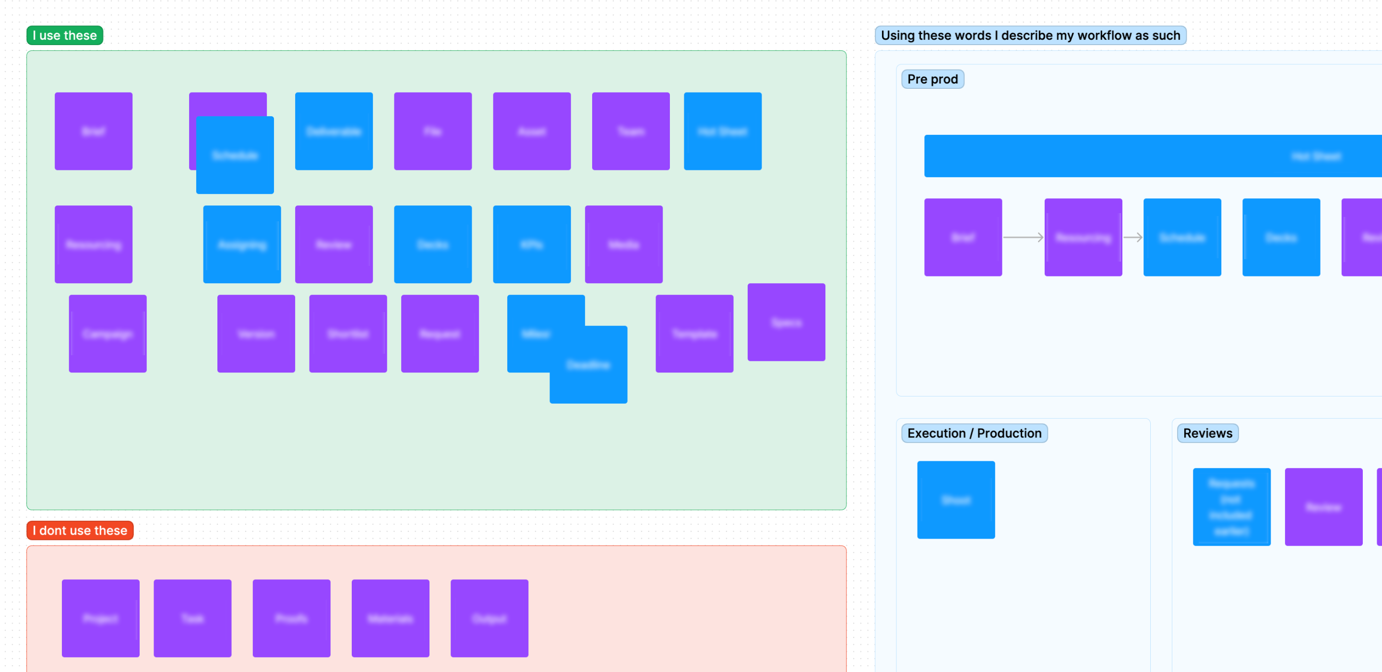Click the arrow connector between Brief and Resourcing

tap(1023, 237)
